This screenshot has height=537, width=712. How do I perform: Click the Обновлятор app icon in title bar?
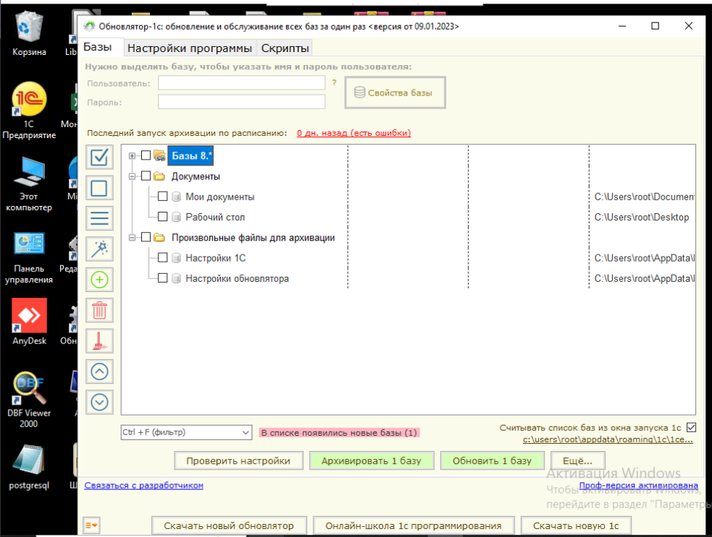(x=90, y=26)
